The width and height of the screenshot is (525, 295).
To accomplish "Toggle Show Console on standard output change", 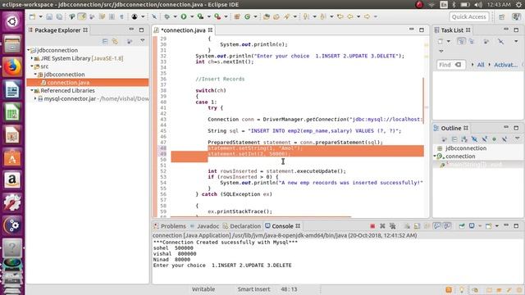I will (x=437, y=226).
